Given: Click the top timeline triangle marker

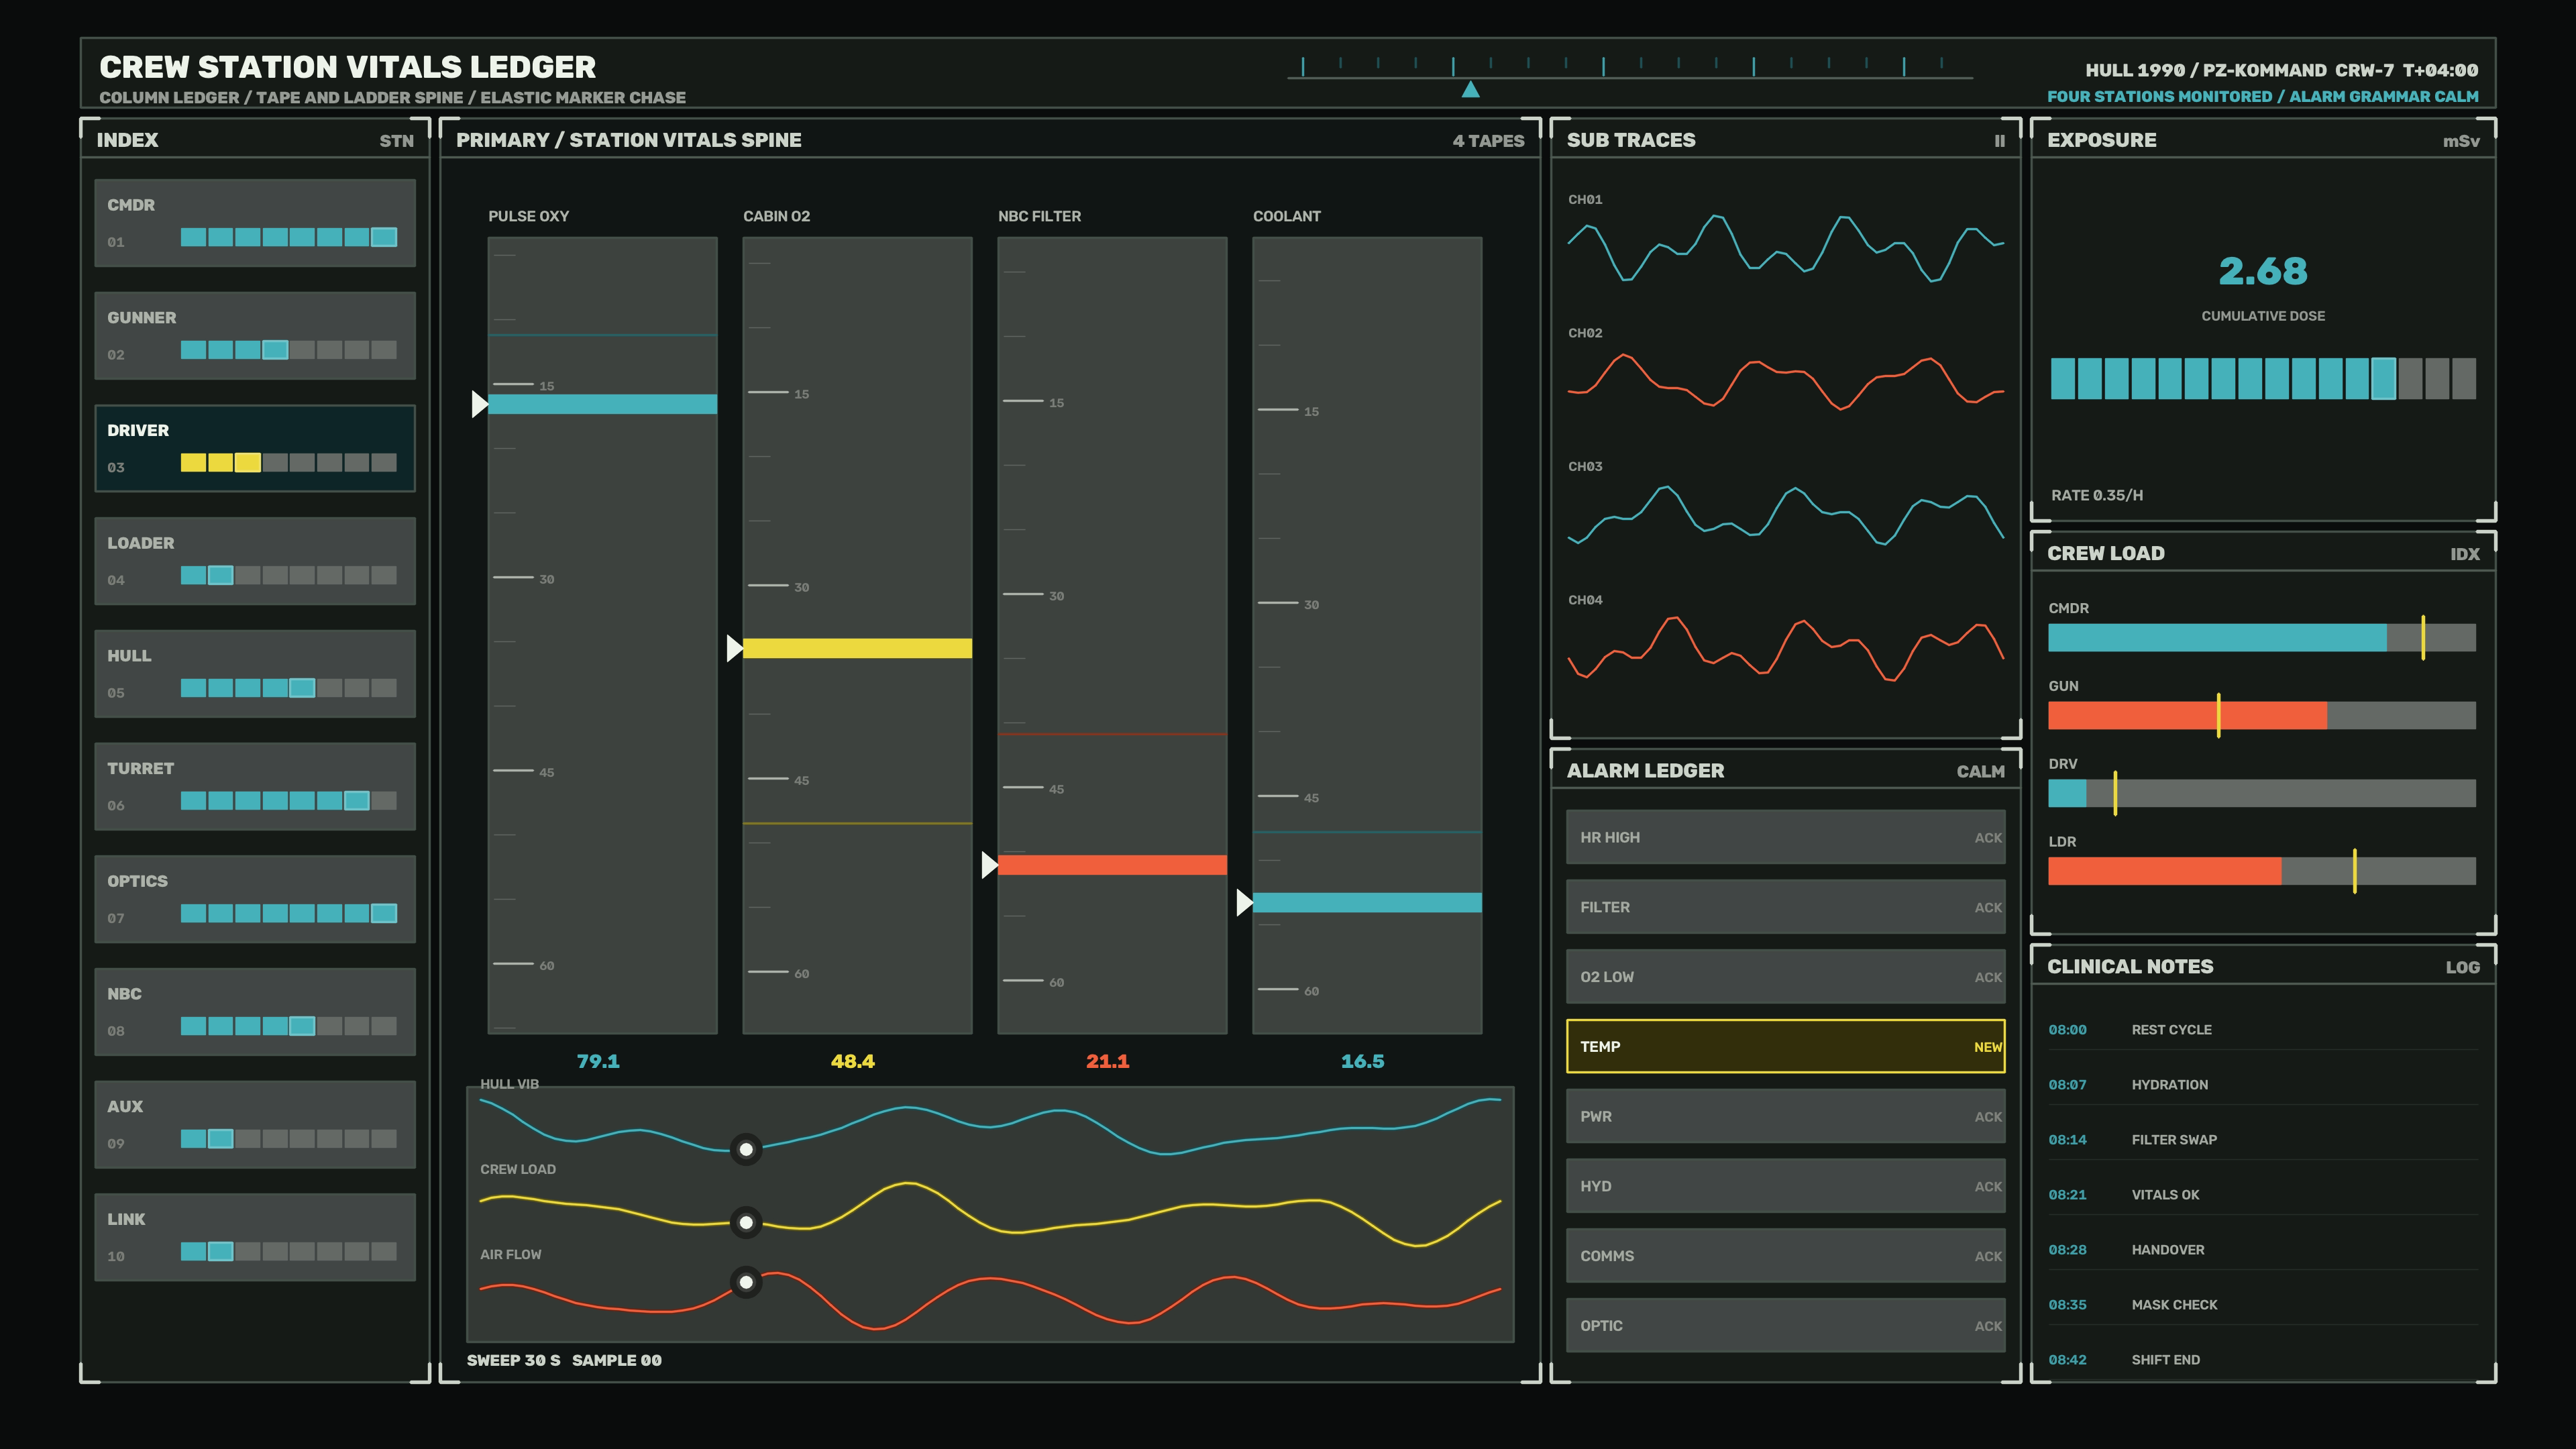Looking at the screenshot, I should tap(1470, 89).
